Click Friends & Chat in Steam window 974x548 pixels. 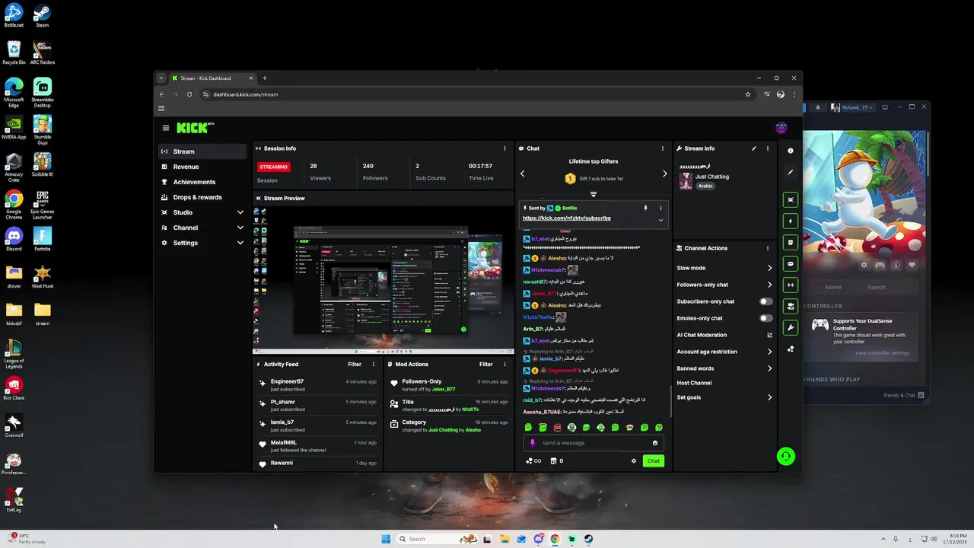pyautogui.click(x=904, y=396)
